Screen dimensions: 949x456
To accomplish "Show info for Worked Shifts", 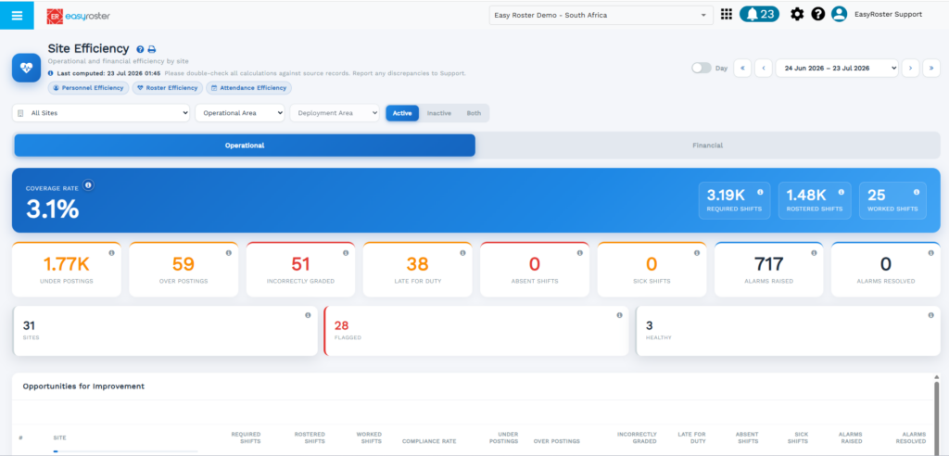I will click(917, 192).
